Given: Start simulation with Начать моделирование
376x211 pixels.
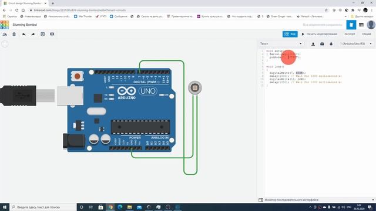Looking at the screenshot, I should coord(319,34).
